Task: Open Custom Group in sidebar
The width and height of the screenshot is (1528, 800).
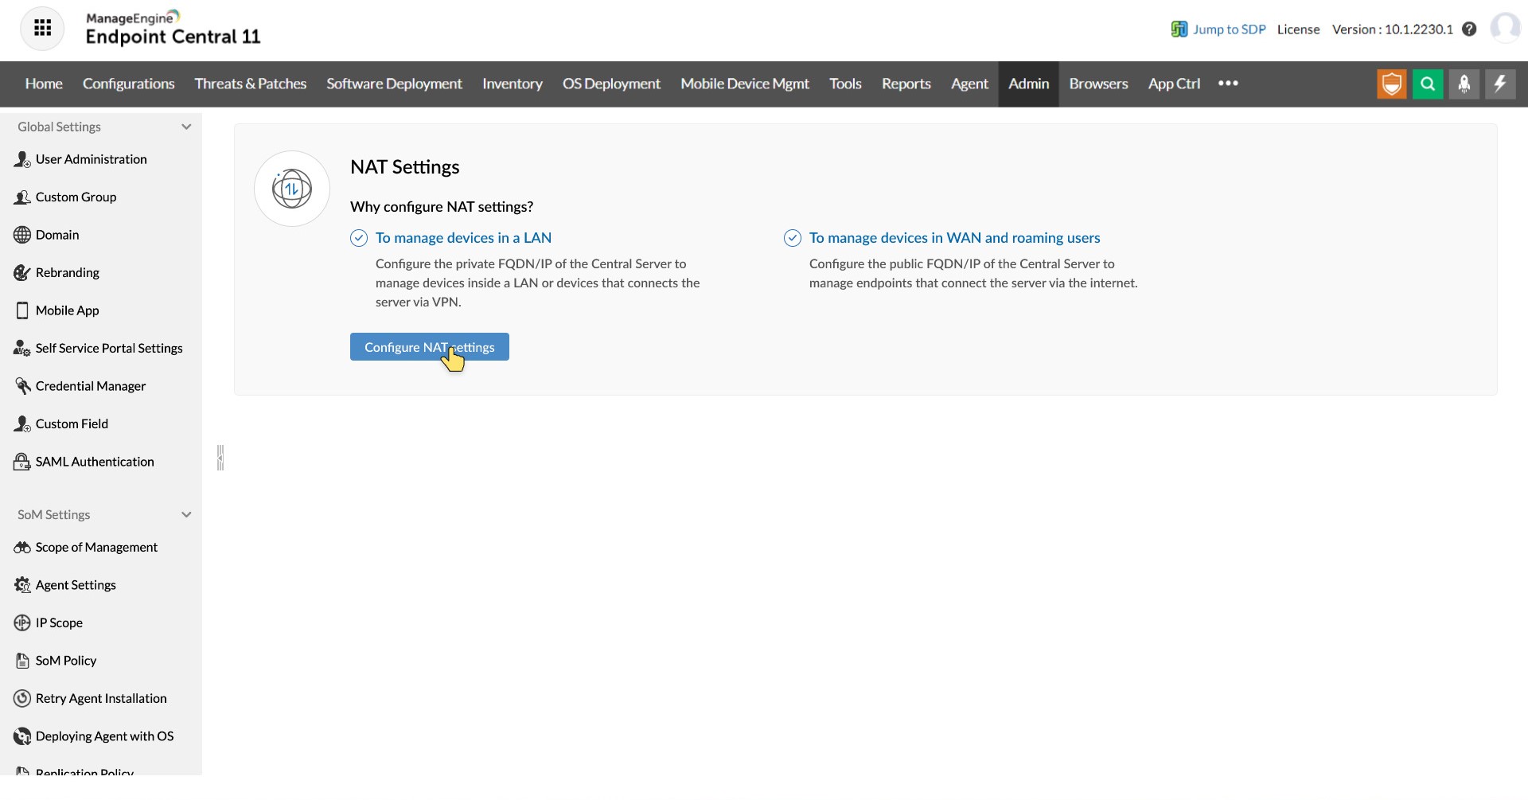Action: [x=76, y=197]
